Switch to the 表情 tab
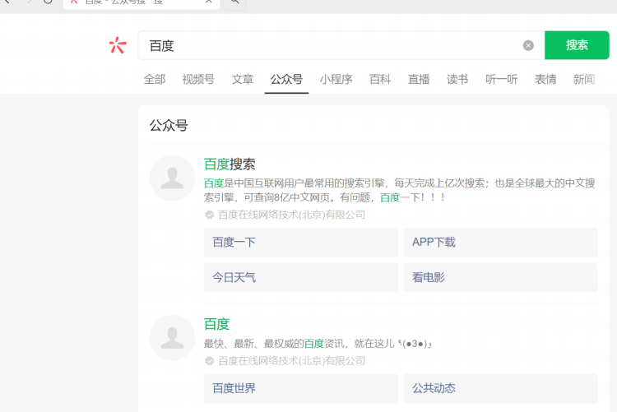Viewport: 617px width, 412px height. coord(545,80)
